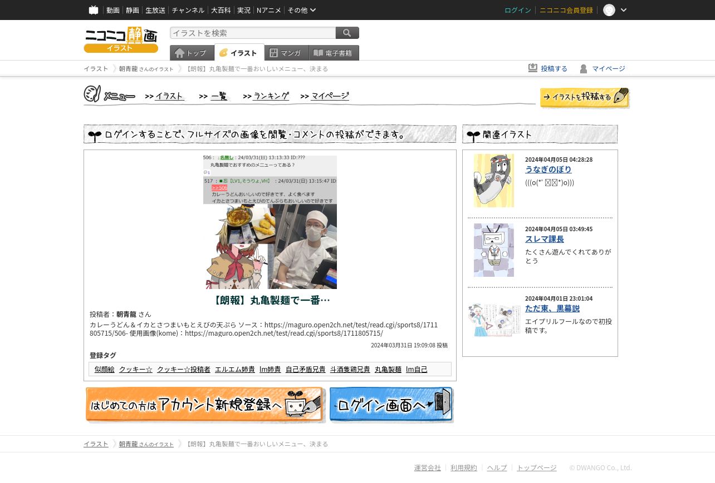The width and height of the screenshot is (715, 483).
Task: Click the 自己矛盾兄貴 tag
Action: tap(306, 369)
